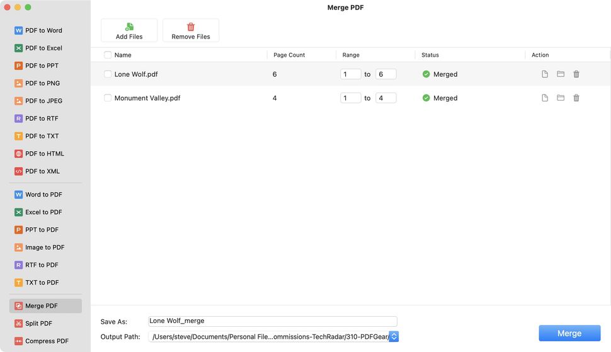The height and width of the screenshot is (352, 611).
Task: Delete Lone Wolf.pdf from the list
Action: 576,74
